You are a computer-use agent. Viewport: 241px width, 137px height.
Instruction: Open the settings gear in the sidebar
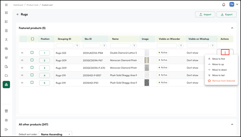point(6,120)
